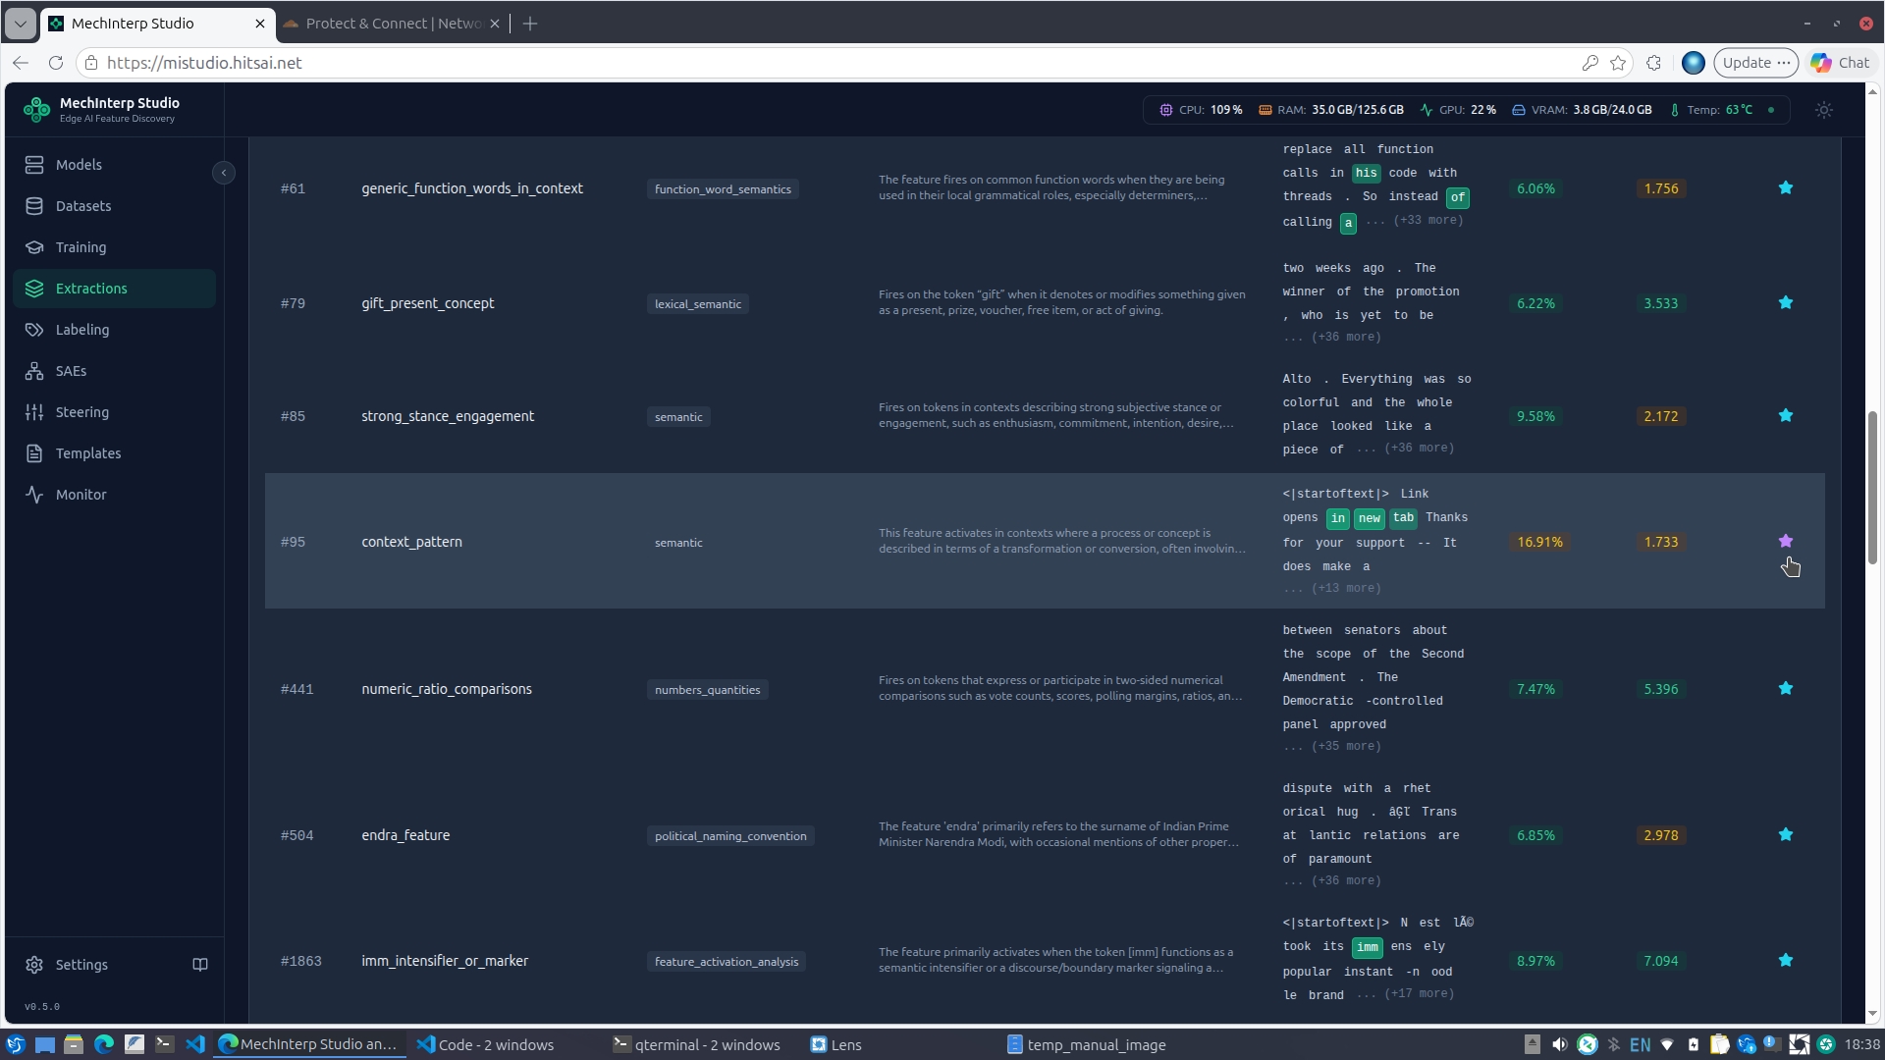Image resolution: width=1885 pixels, height=1060 pixels.
Task: Click the GPU usage indicator
Action: point(1458,110)
